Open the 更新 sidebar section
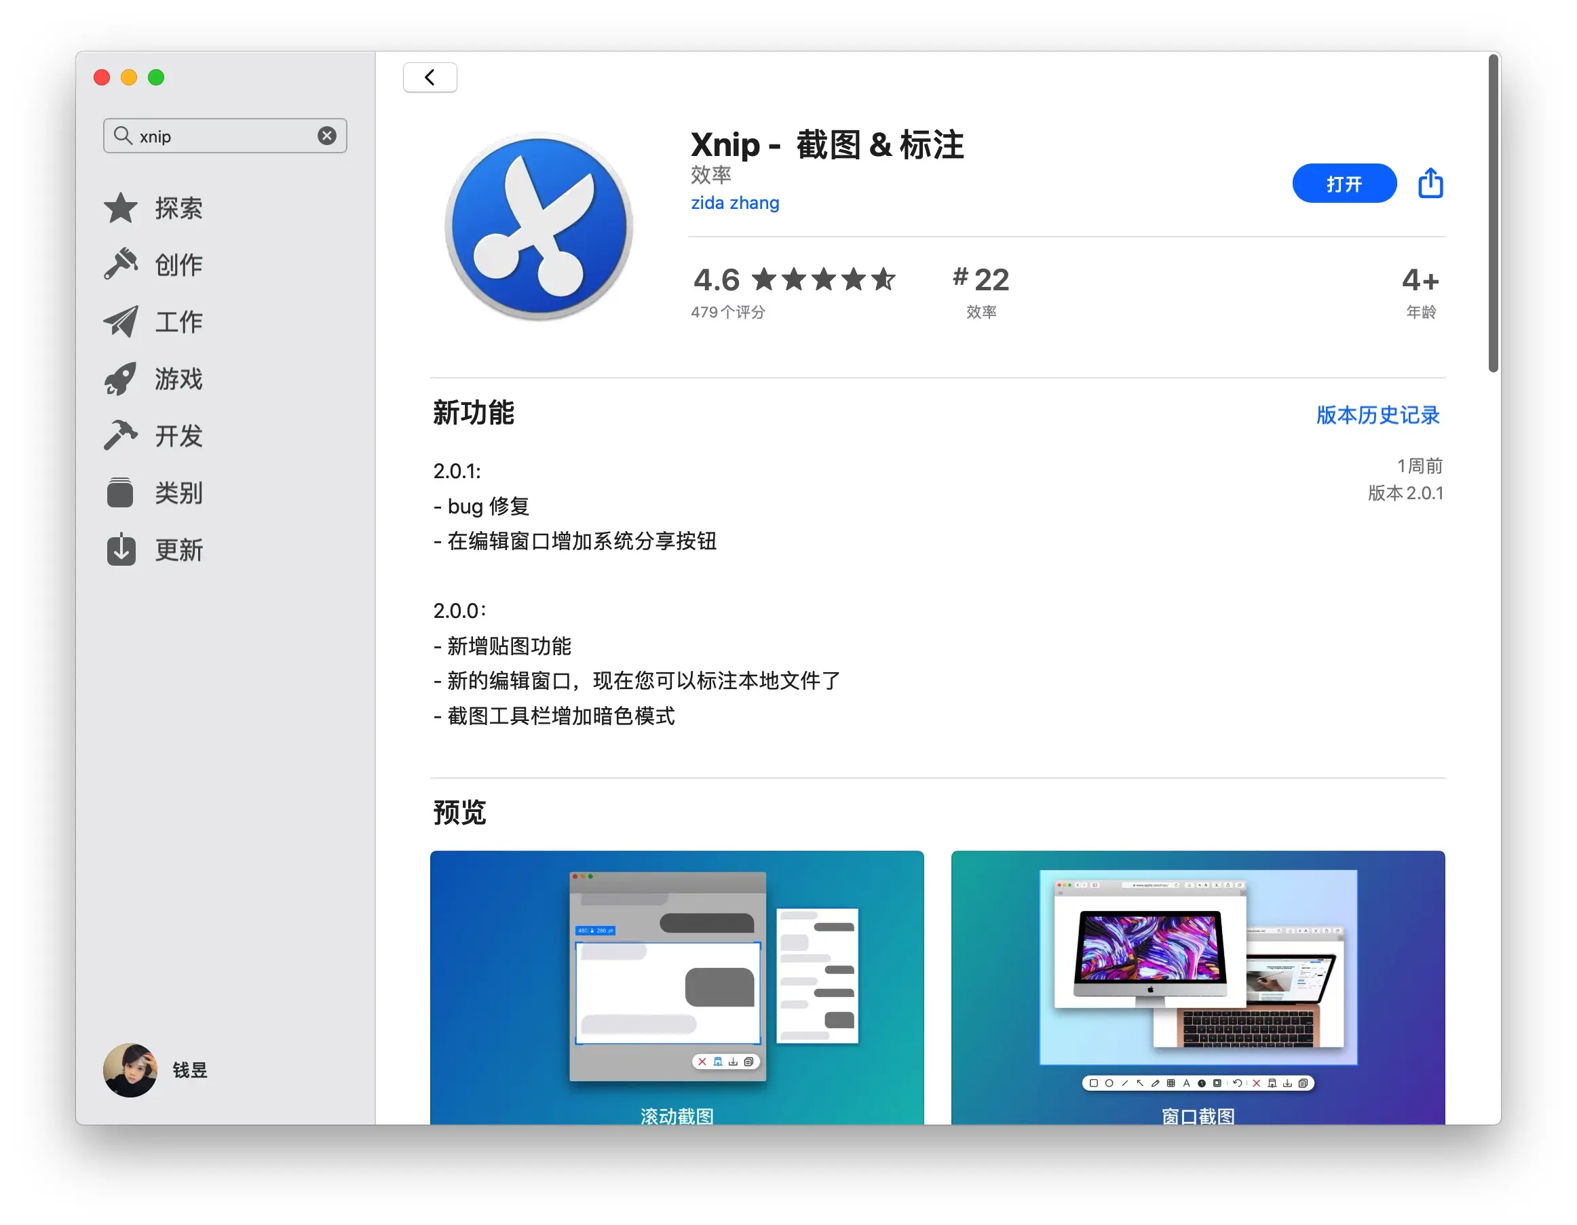Screen dimensions: 1577x1225 pos(178,550)
